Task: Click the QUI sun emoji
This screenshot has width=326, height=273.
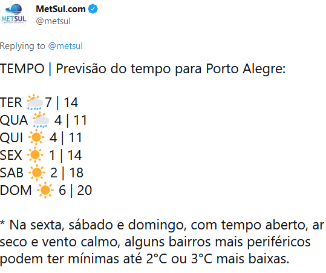Action: tap(36, 137)
